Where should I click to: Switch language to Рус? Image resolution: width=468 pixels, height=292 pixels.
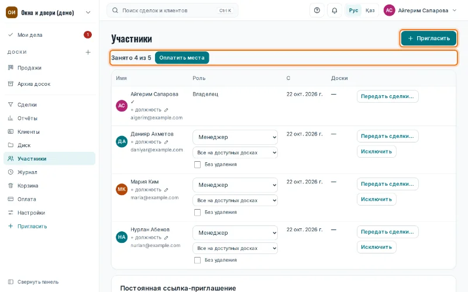(x=353, y=11)
